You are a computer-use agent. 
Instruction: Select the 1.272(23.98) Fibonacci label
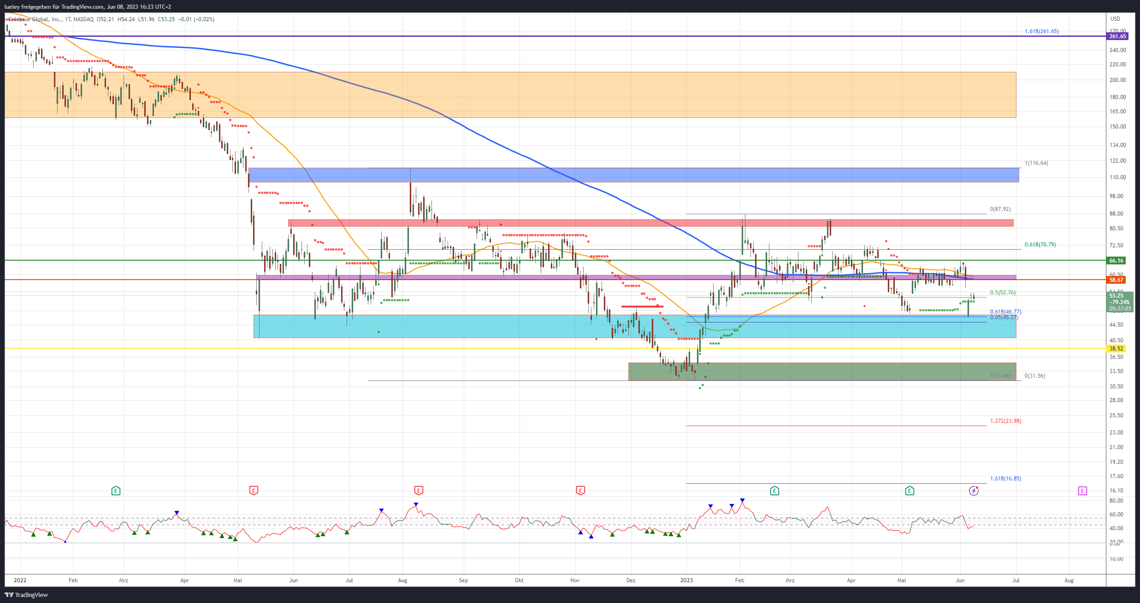click(1005, 421)
